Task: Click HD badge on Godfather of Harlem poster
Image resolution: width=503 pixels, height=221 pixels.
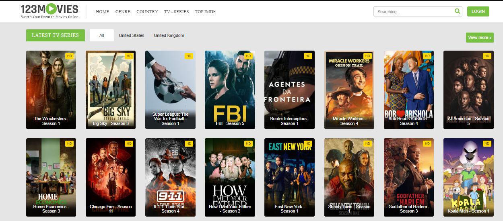Action: click(427, 144)
